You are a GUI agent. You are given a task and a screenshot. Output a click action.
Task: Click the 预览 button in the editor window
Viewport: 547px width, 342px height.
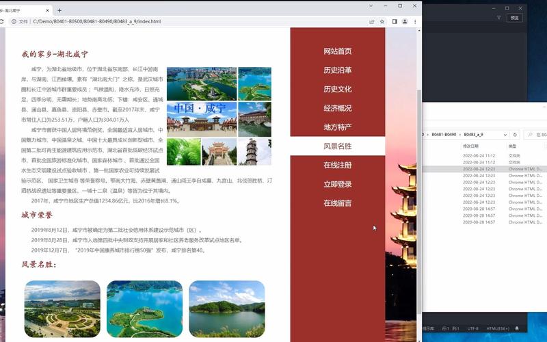point(515,18)
